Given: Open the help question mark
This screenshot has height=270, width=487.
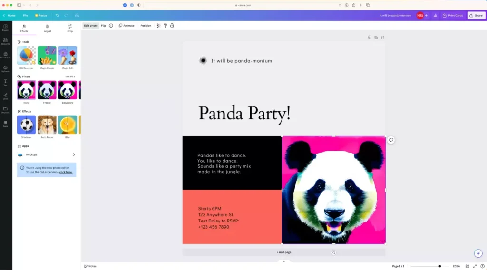Looking at the screenshot, I should click(482, 266).
